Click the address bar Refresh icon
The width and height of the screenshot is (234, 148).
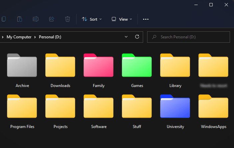[137, 37]
